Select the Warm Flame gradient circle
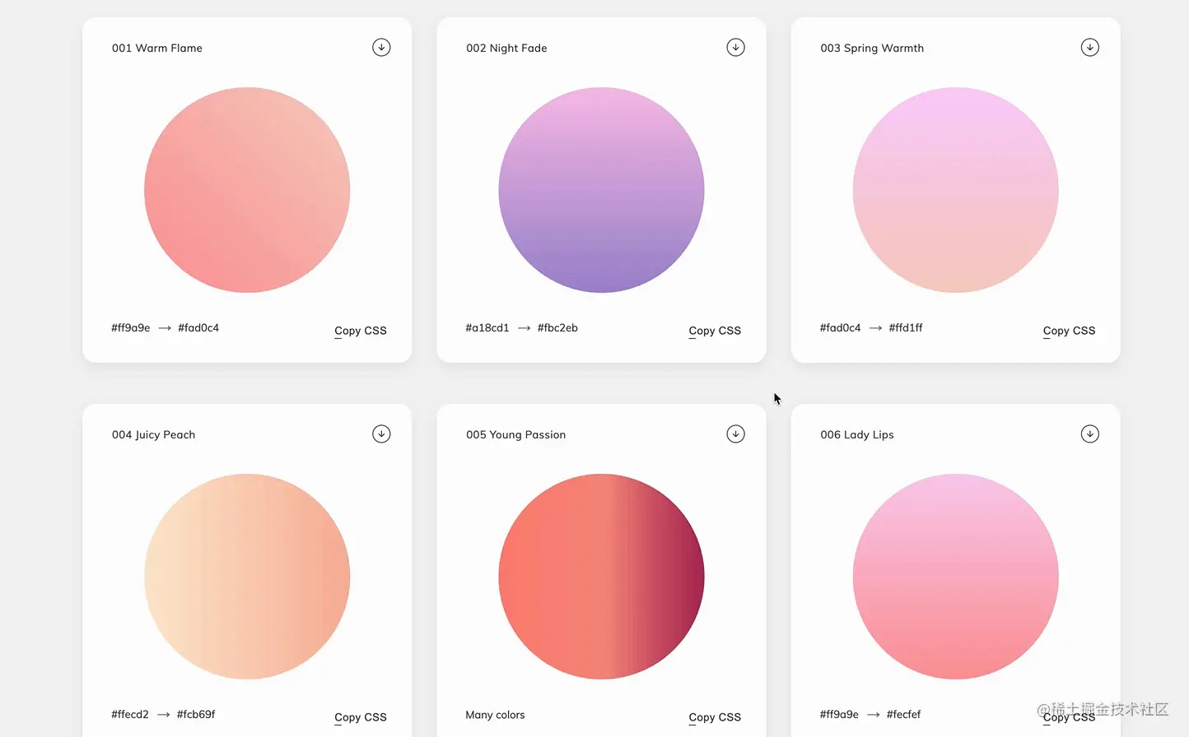Viewport: 1189px width, 737px height. coord(247,190)
